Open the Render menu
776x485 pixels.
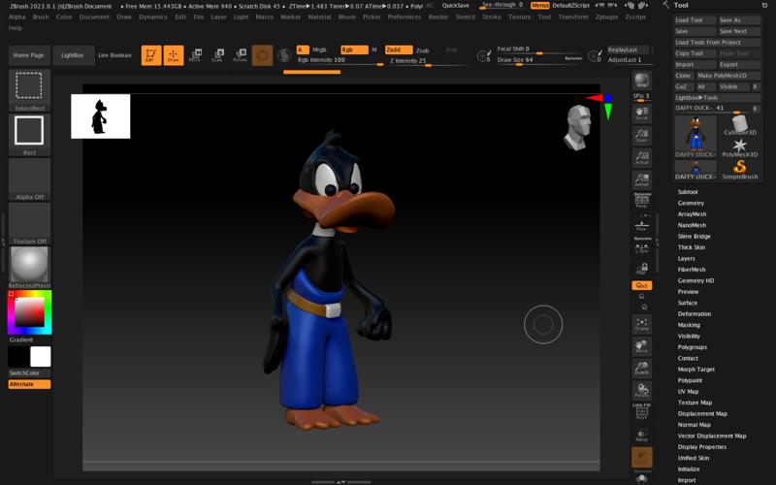point(438,16)
